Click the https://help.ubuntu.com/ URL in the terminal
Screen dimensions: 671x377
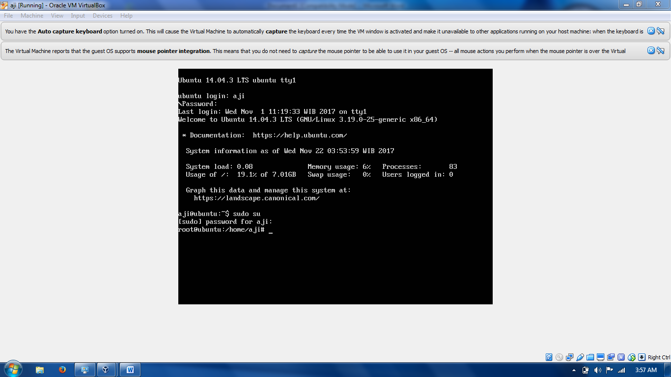click(x=300, y=135)
